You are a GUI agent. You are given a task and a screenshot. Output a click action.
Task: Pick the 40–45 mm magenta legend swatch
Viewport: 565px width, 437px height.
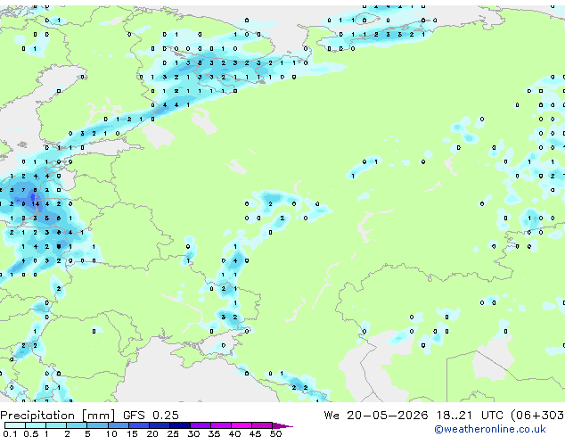[242, 425]
